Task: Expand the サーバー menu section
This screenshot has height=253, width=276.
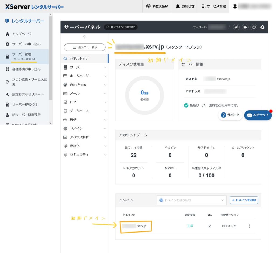Action: 84,67
